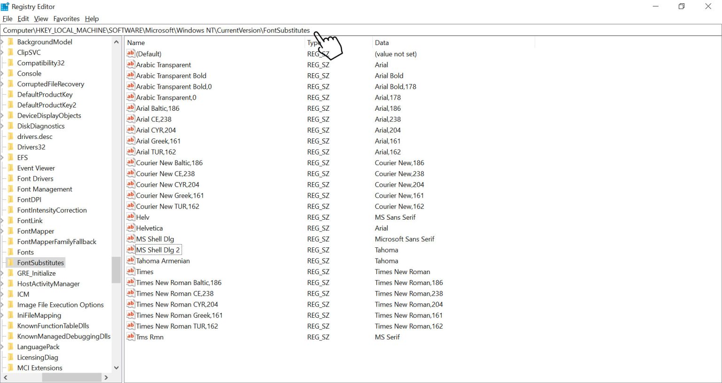This screenshot has width=722, height=383.
Task: Select the Font Drivers key
Action: (35, 178)
